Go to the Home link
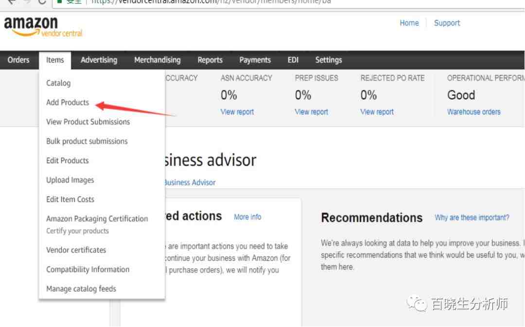Viewport: 525px width, 327px height. (409, 23)
